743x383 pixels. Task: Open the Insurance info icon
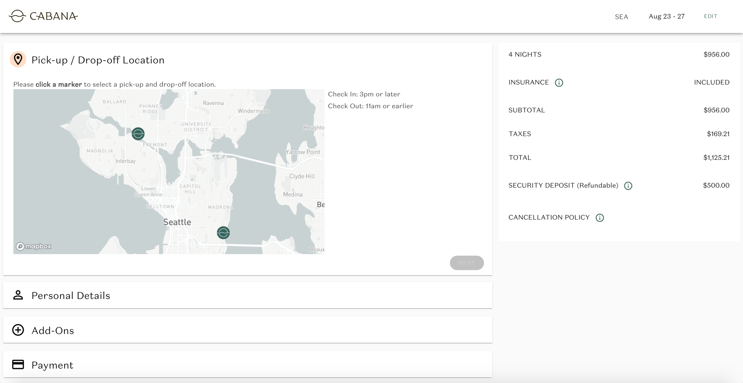pos(559,83)
